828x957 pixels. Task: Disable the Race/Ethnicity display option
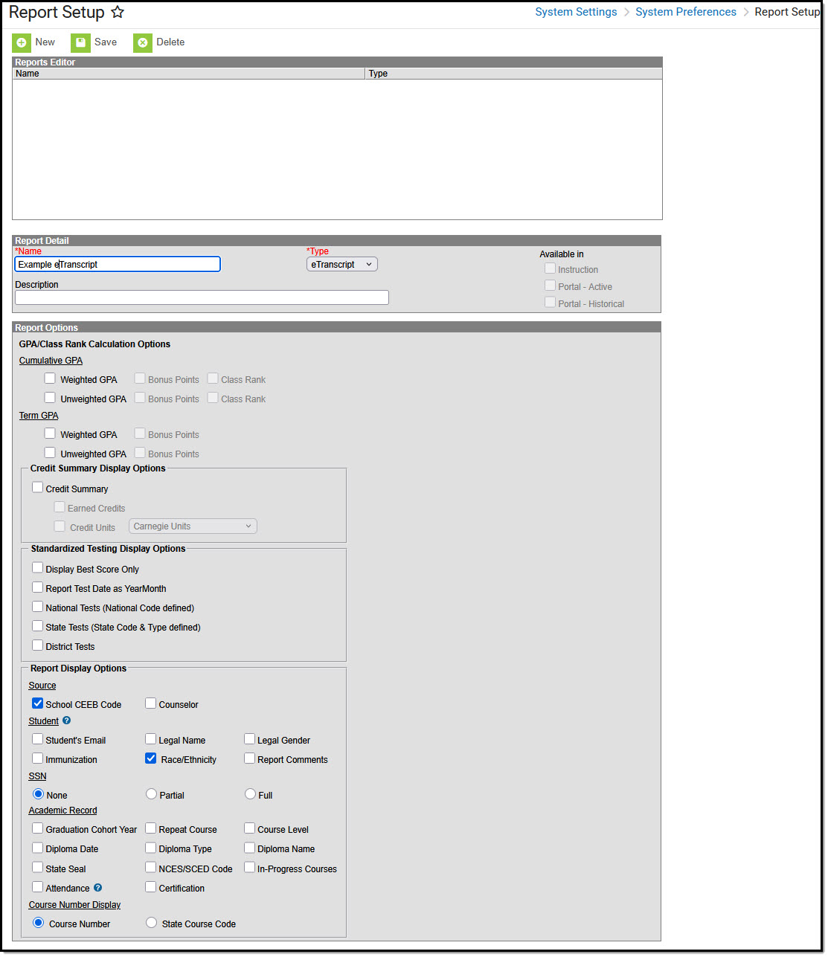[x=151, y=758]
